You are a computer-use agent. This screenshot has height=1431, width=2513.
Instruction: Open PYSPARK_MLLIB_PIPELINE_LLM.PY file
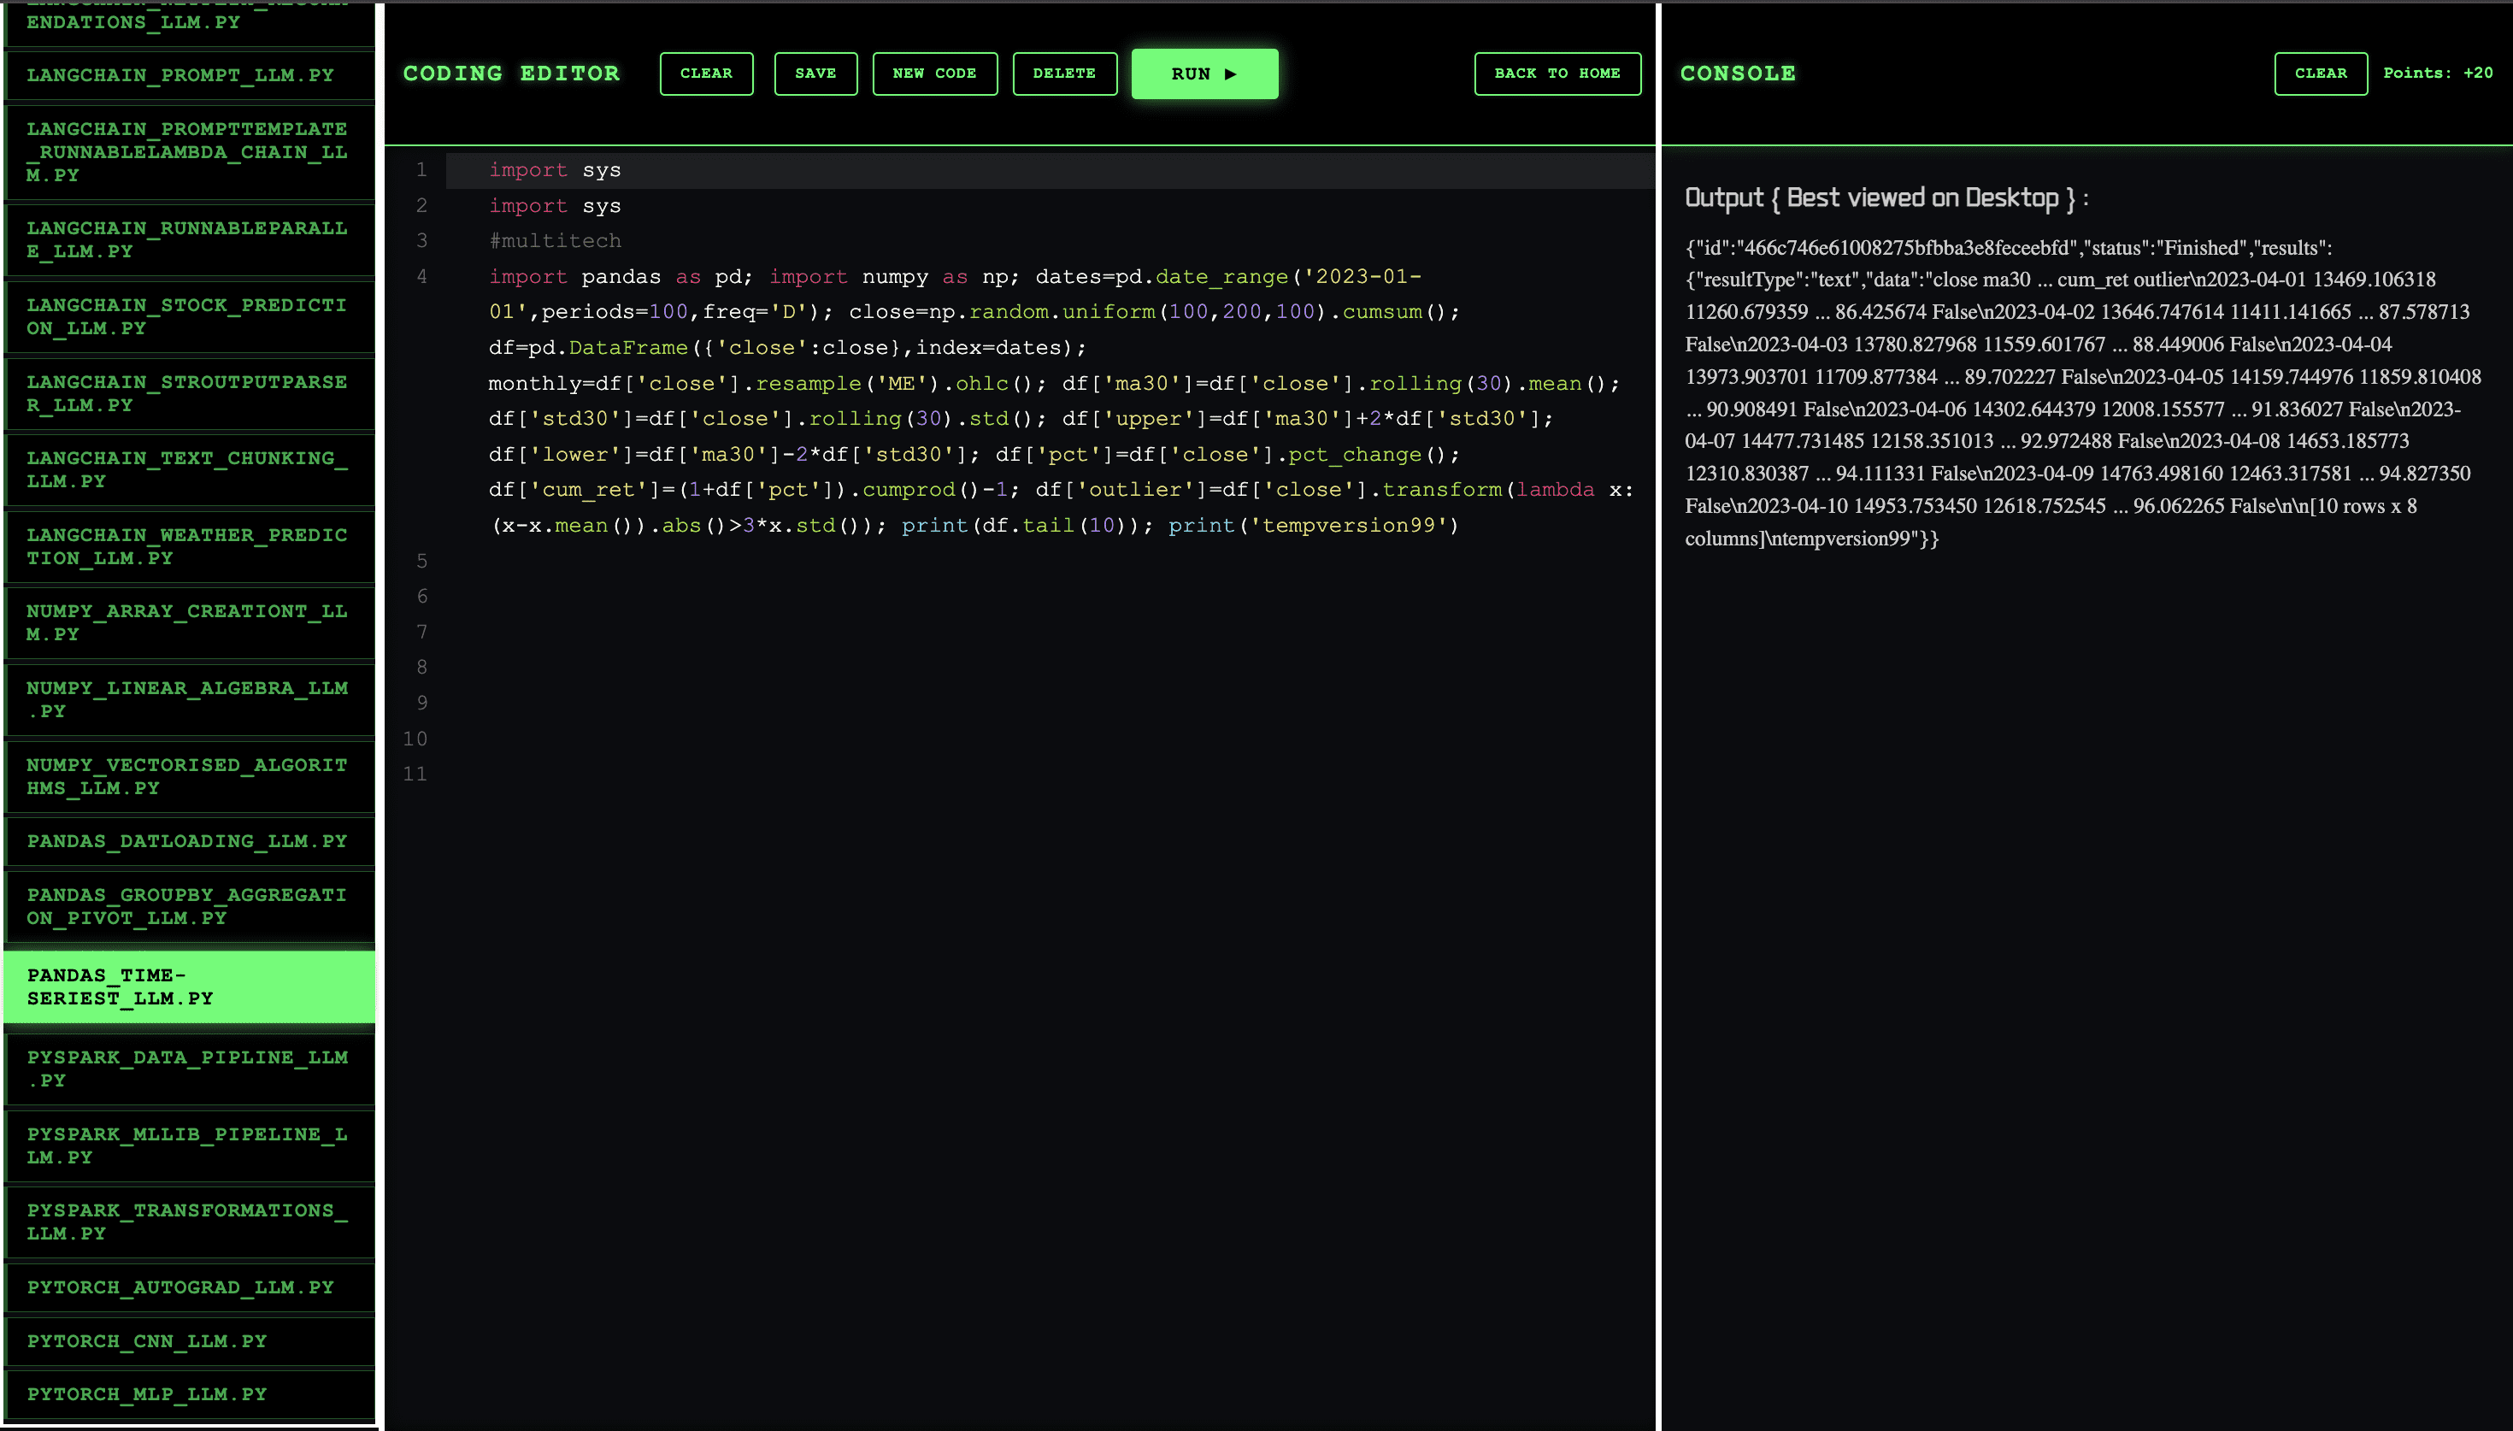(x=190, y=1145)
